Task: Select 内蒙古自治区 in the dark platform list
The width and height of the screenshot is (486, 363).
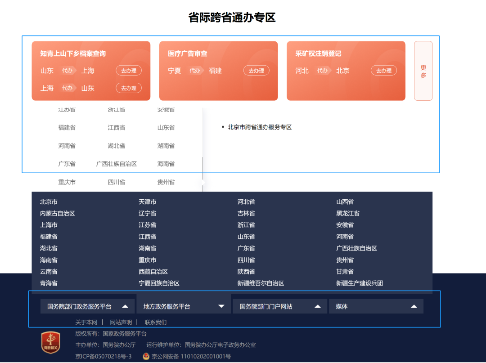Action: tap(57, 214)
